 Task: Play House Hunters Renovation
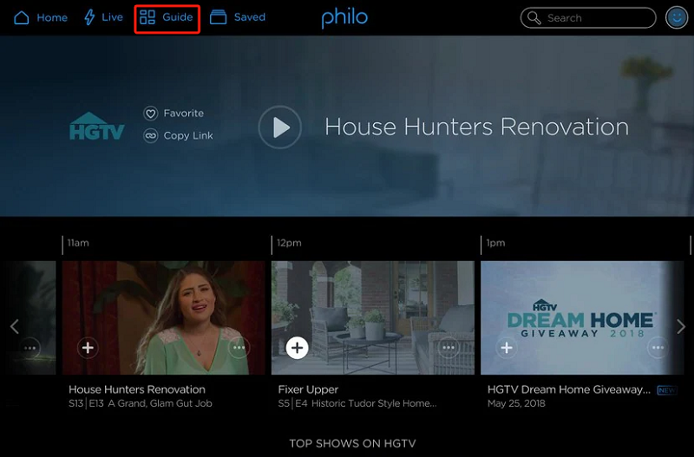point(280,127)
